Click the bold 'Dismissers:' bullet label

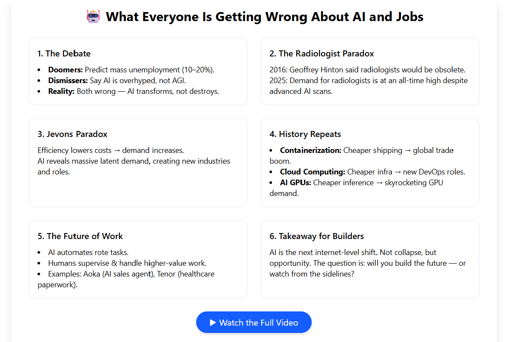click(x=68, y=81)
